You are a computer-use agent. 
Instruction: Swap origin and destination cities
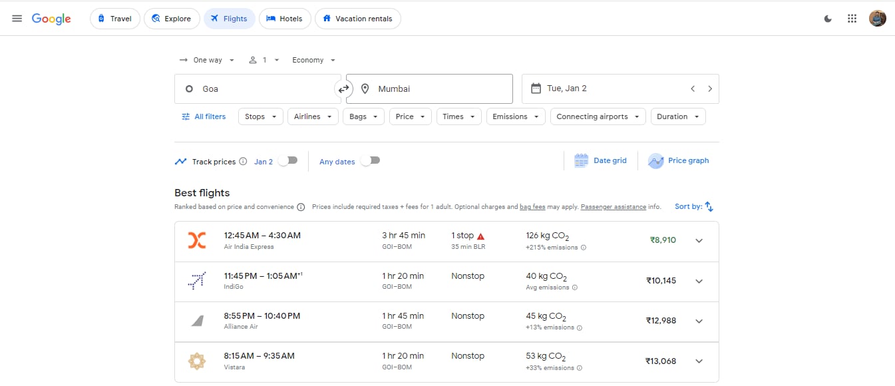(343, 89)
